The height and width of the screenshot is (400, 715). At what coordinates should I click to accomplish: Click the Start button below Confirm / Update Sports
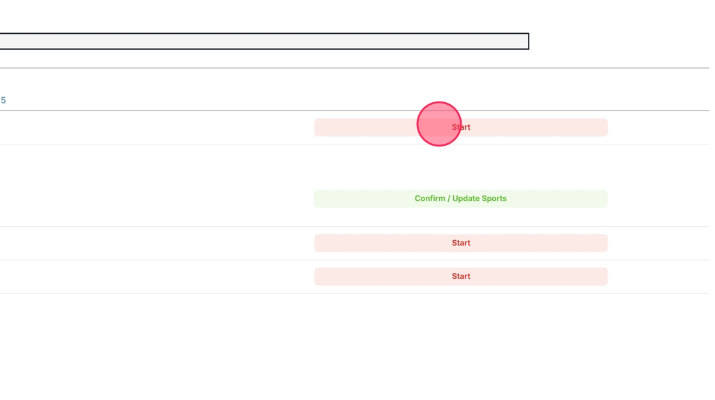coord(460,243)
